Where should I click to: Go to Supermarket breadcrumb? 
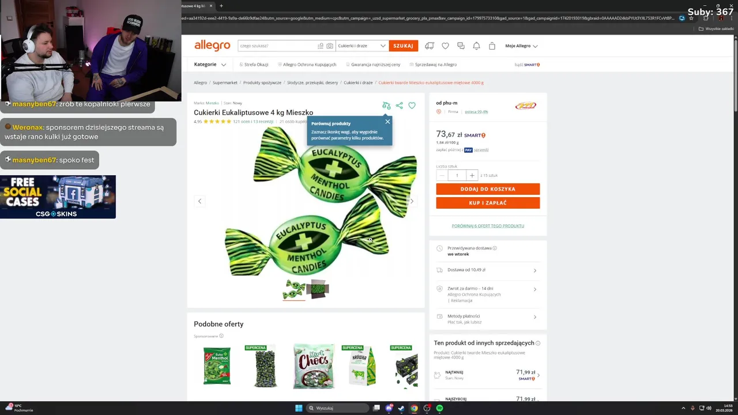(225, 82)
